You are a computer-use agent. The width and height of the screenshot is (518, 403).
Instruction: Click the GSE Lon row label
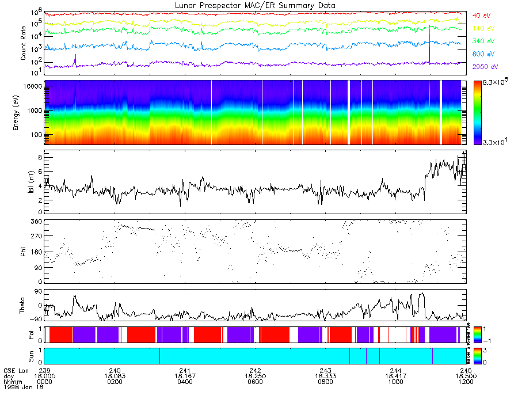pyautogui.click(x=16, y=371)
